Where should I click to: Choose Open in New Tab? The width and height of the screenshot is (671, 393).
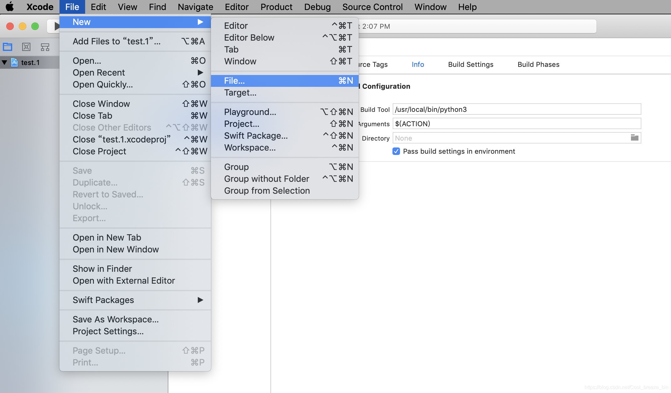[x=135, y=237]
